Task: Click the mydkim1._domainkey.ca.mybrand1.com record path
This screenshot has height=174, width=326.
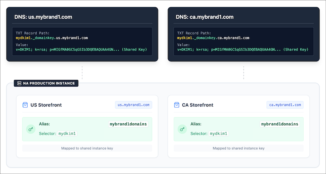Action: click(213, 38)
